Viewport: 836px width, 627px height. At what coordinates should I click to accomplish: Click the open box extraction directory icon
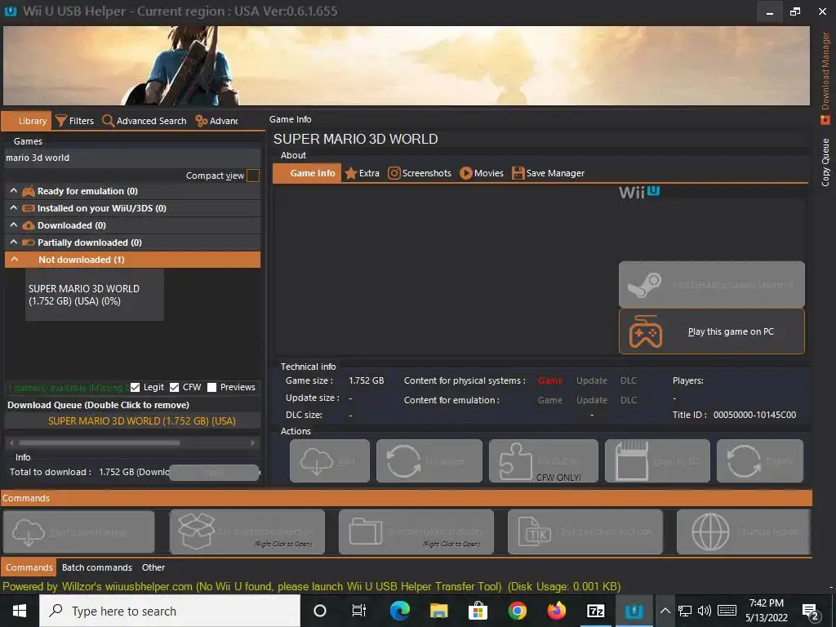[196, 531]
